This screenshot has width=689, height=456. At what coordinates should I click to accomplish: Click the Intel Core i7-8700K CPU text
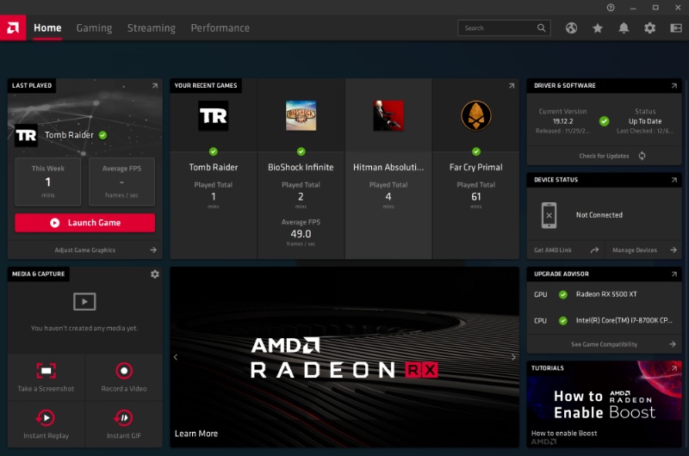pyautogui.click(x=624, y=321)
